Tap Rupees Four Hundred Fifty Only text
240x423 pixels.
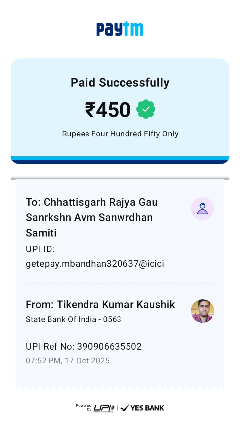[x=120, y=134]
